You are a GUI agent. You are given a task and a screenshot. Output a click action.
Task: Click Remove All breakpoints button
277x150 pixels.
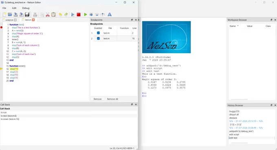(112, 99)
